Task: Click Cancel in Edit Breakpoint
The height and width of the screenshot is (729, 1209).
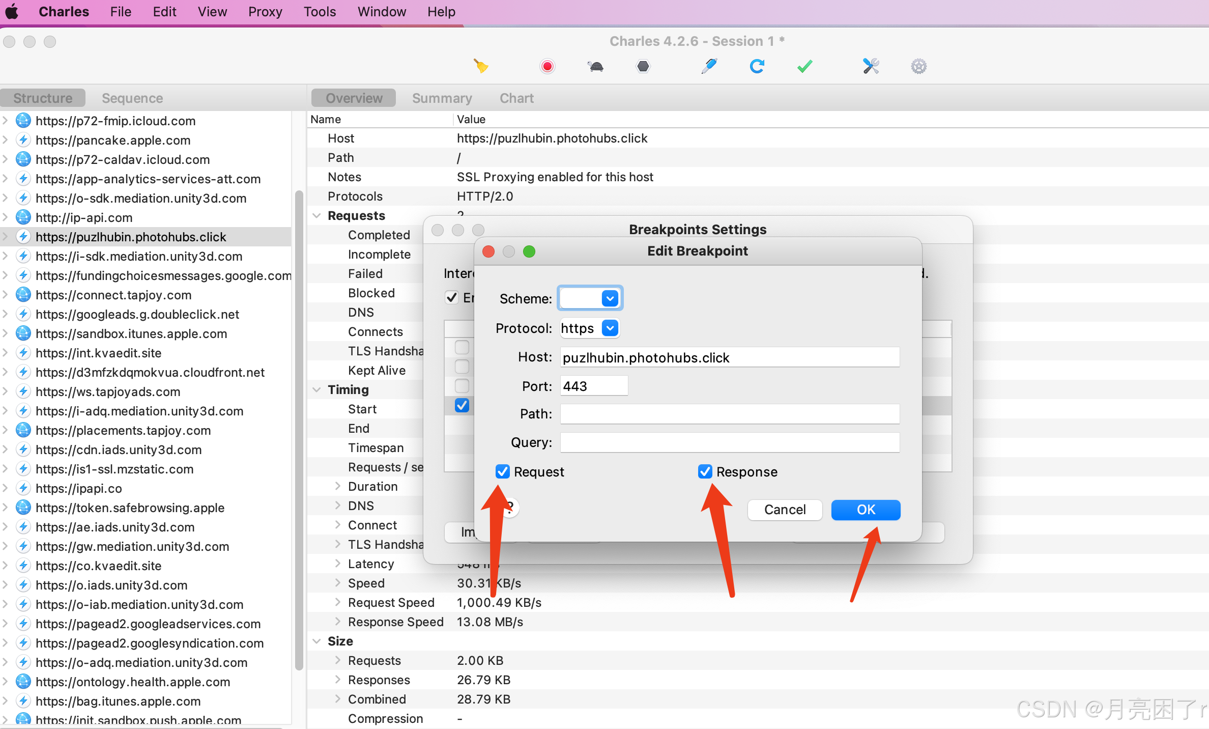Action: (785, 510)
